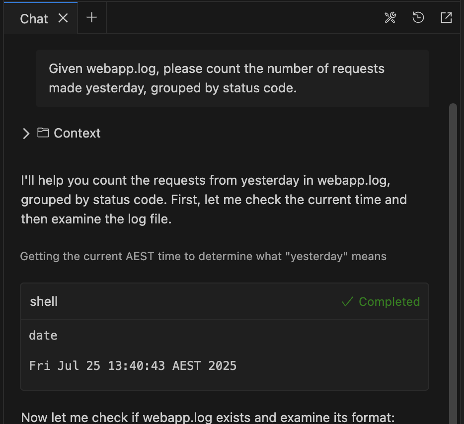Image resolution: width=464 pixels, height=424 pixels.
Task: Click the green checkmark on the shell step
Action: [x=347, y=301]
